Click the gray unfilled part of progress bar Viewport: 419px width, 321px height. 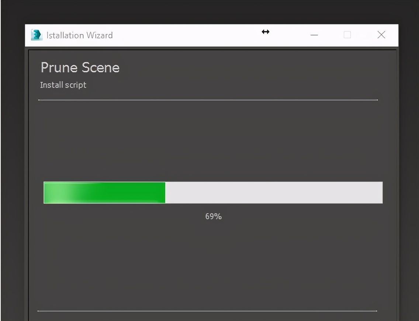tap(273, 193)
